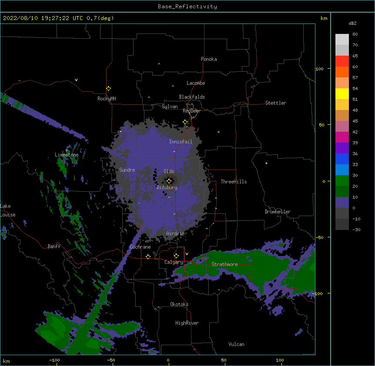Click the Okotoks city label
Image resolution: width=375 pixels, height=366 pixels.
coord(179,304)
